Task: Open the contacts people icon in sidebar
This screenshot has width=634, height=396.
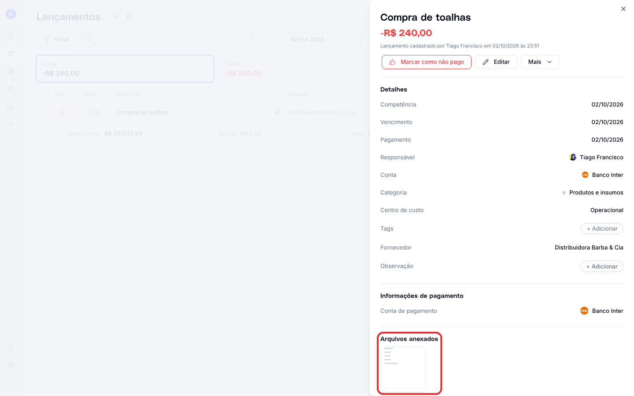Action: click(x=11, y=89)
